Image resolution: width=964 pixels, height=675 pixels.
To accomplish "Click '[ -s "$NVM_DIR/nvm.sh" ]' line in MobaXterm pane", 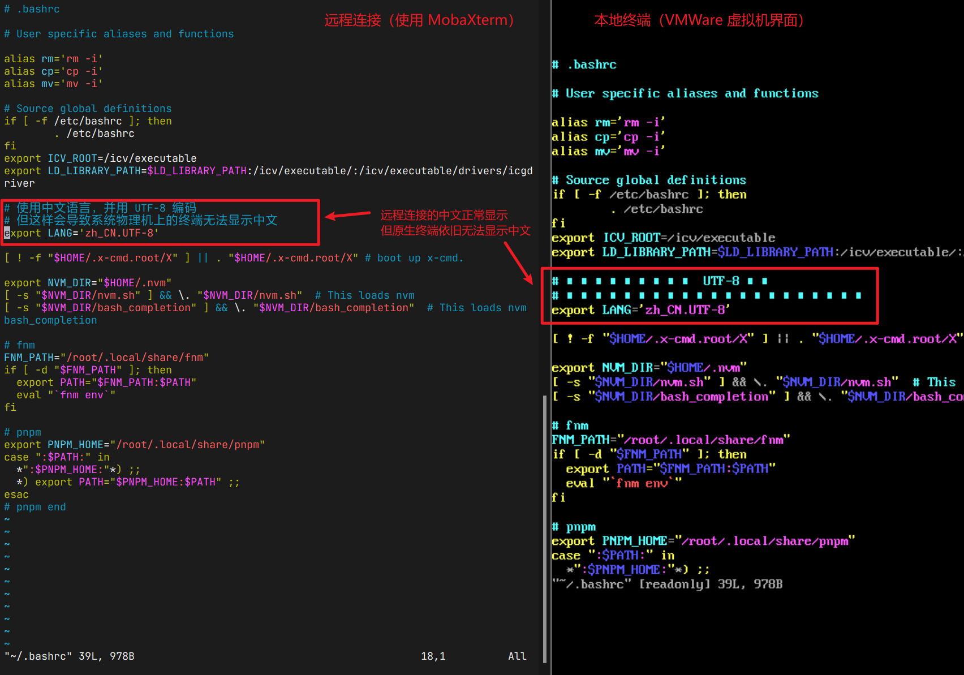I will coord(209,295).
